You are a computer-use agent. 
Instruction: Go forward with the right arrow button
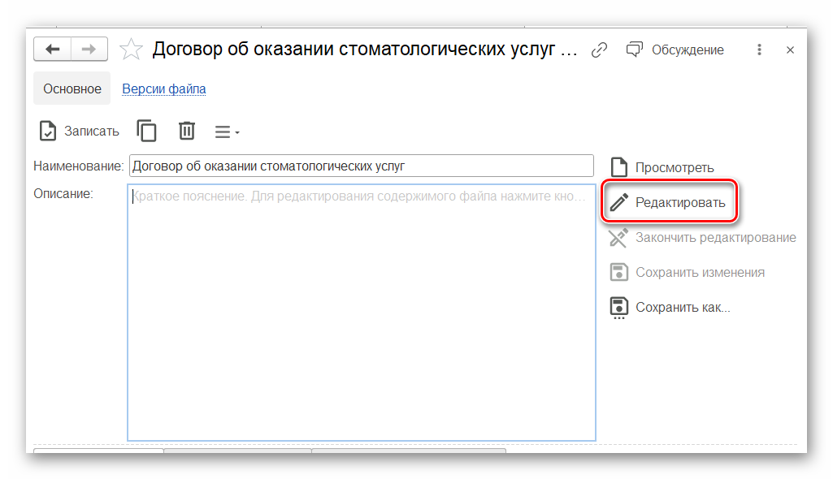pos(89,50)
